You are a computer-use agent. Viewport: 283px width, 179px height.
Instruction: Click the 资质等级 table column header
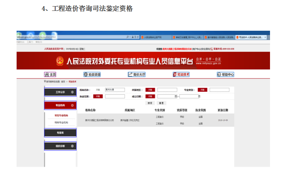182,110
